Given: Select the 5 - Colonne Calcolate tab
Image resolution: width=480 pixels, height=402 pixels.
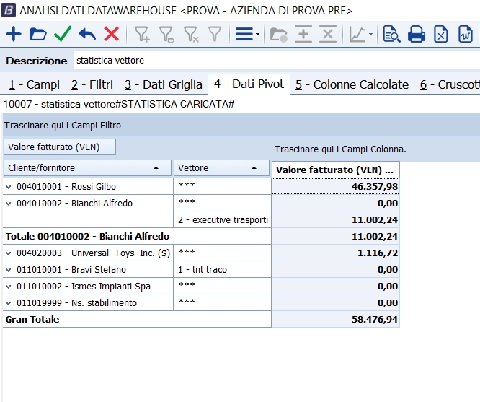Looking at the screenshot, I should click(x=352, y=84).
